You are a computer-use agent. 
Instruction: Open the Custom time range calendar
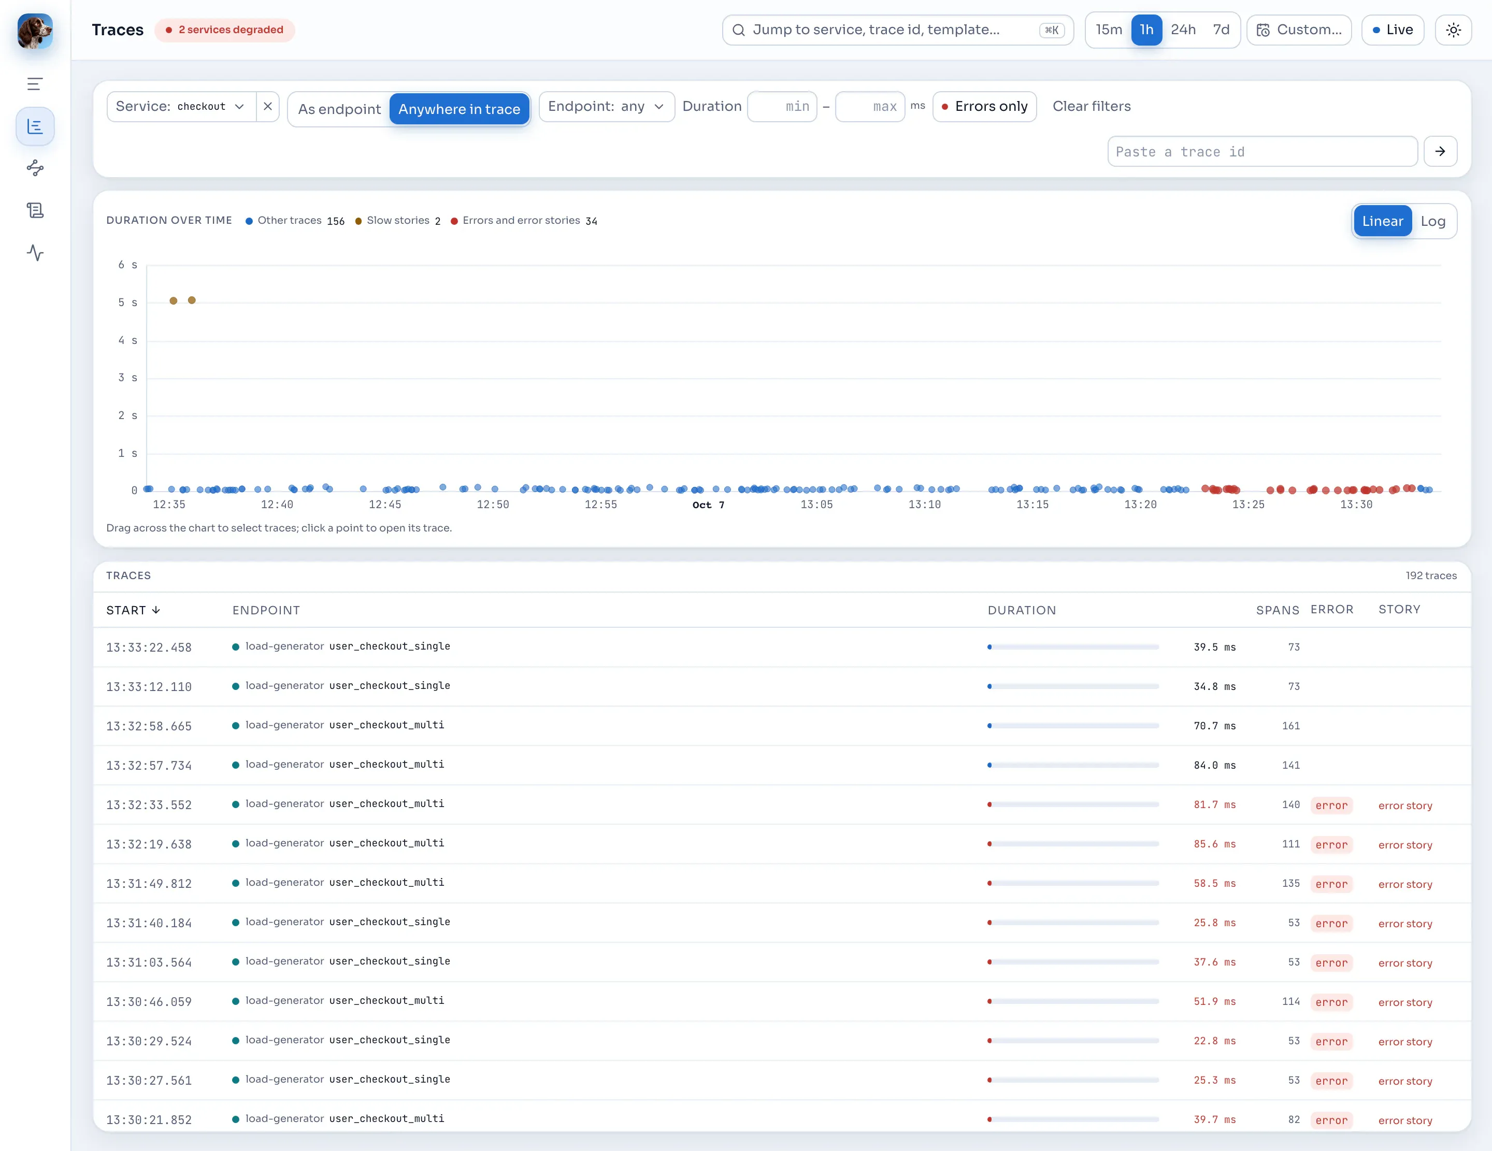coord(1299,30)
